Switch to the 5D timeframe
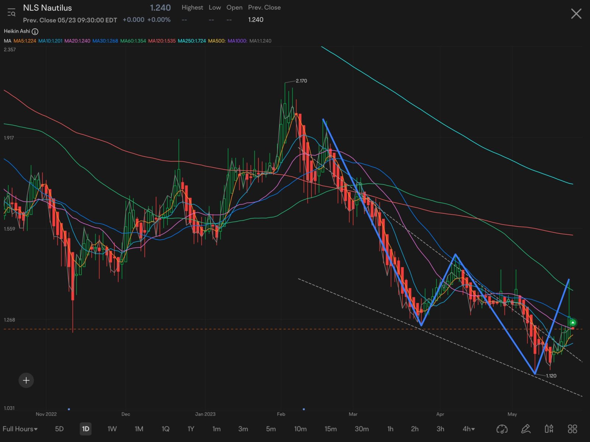The height and width of the screenshot is (442, 590). (59, 429)
